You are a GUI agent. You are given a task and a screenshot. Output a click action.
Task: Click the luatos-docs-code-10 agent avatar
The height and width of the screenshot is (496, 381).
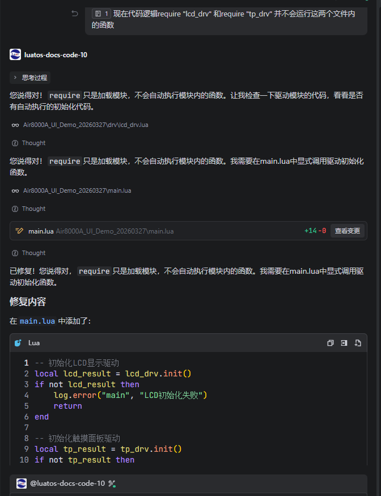14,54
